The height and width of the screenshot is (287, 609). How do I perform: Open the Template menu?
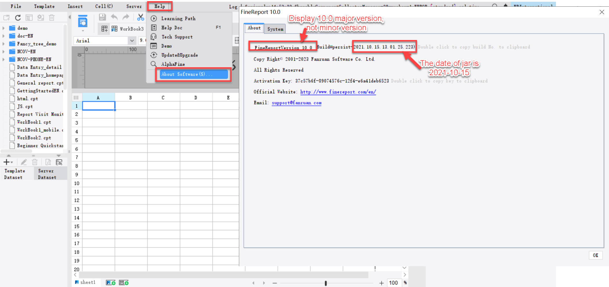tap(44, 6)
